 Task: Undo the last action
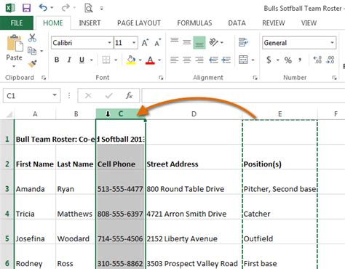[x=43, y=8]
